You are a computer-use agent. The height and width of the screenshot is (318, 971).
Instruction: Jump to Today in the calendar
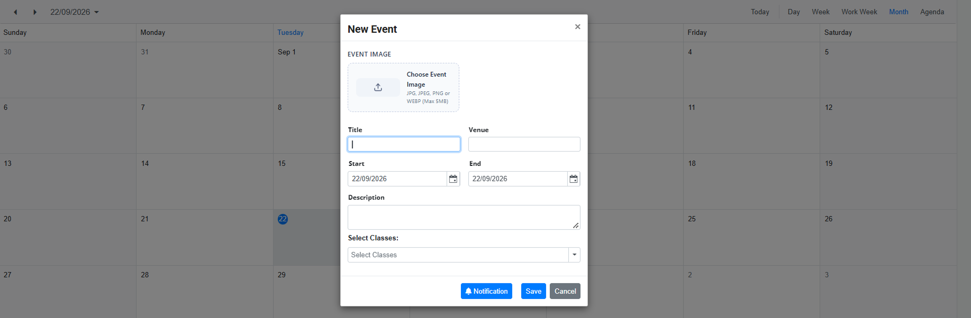pyautogui.click(x=760, y=12)
